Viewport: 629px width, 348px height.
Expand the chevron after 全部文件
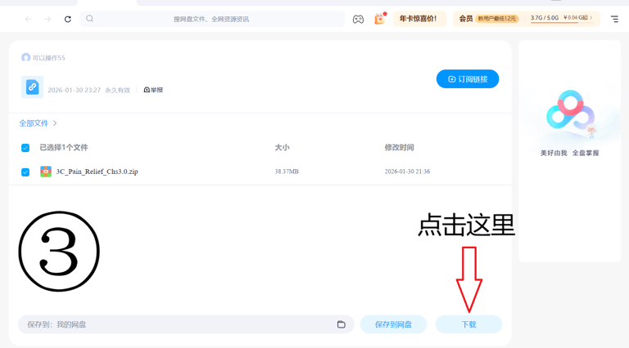point(55,123)
